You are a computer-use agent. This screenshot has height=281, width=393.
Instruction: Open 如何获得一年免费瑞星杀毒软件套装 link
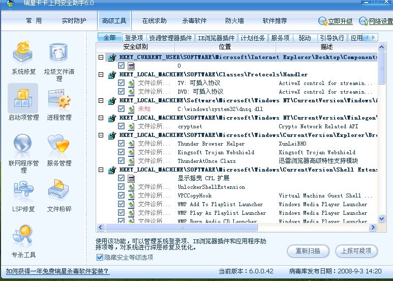pyautogui.click(x=57, y=271)
